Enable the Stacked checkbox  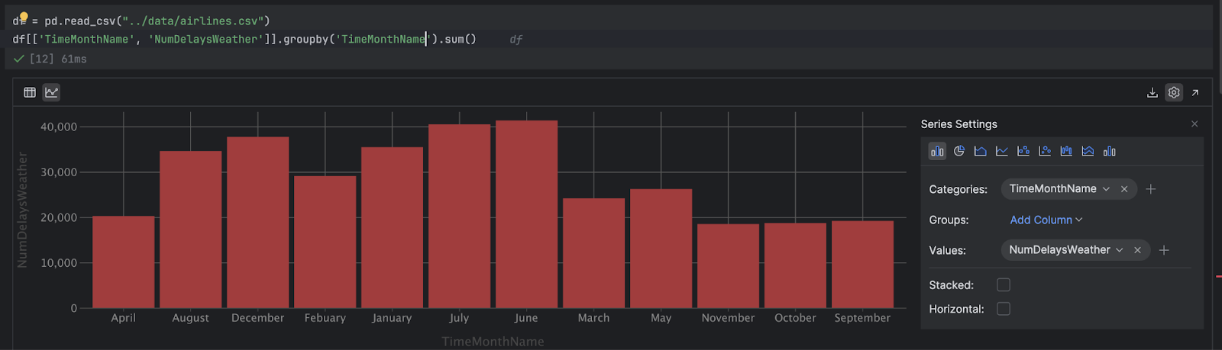coord(1004,284)
